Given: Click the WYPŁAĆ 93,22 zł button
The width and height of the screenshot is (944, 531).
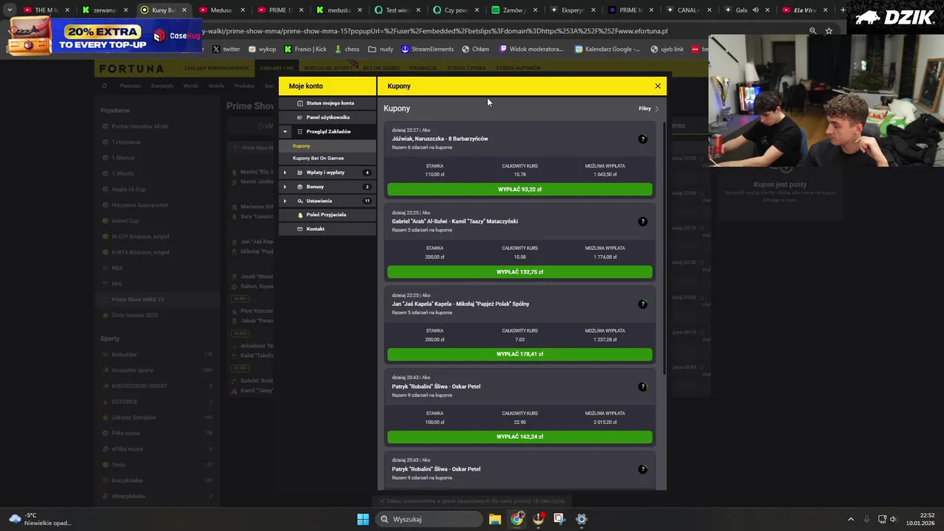Looking at the screenshot, I should coord(520,190).
